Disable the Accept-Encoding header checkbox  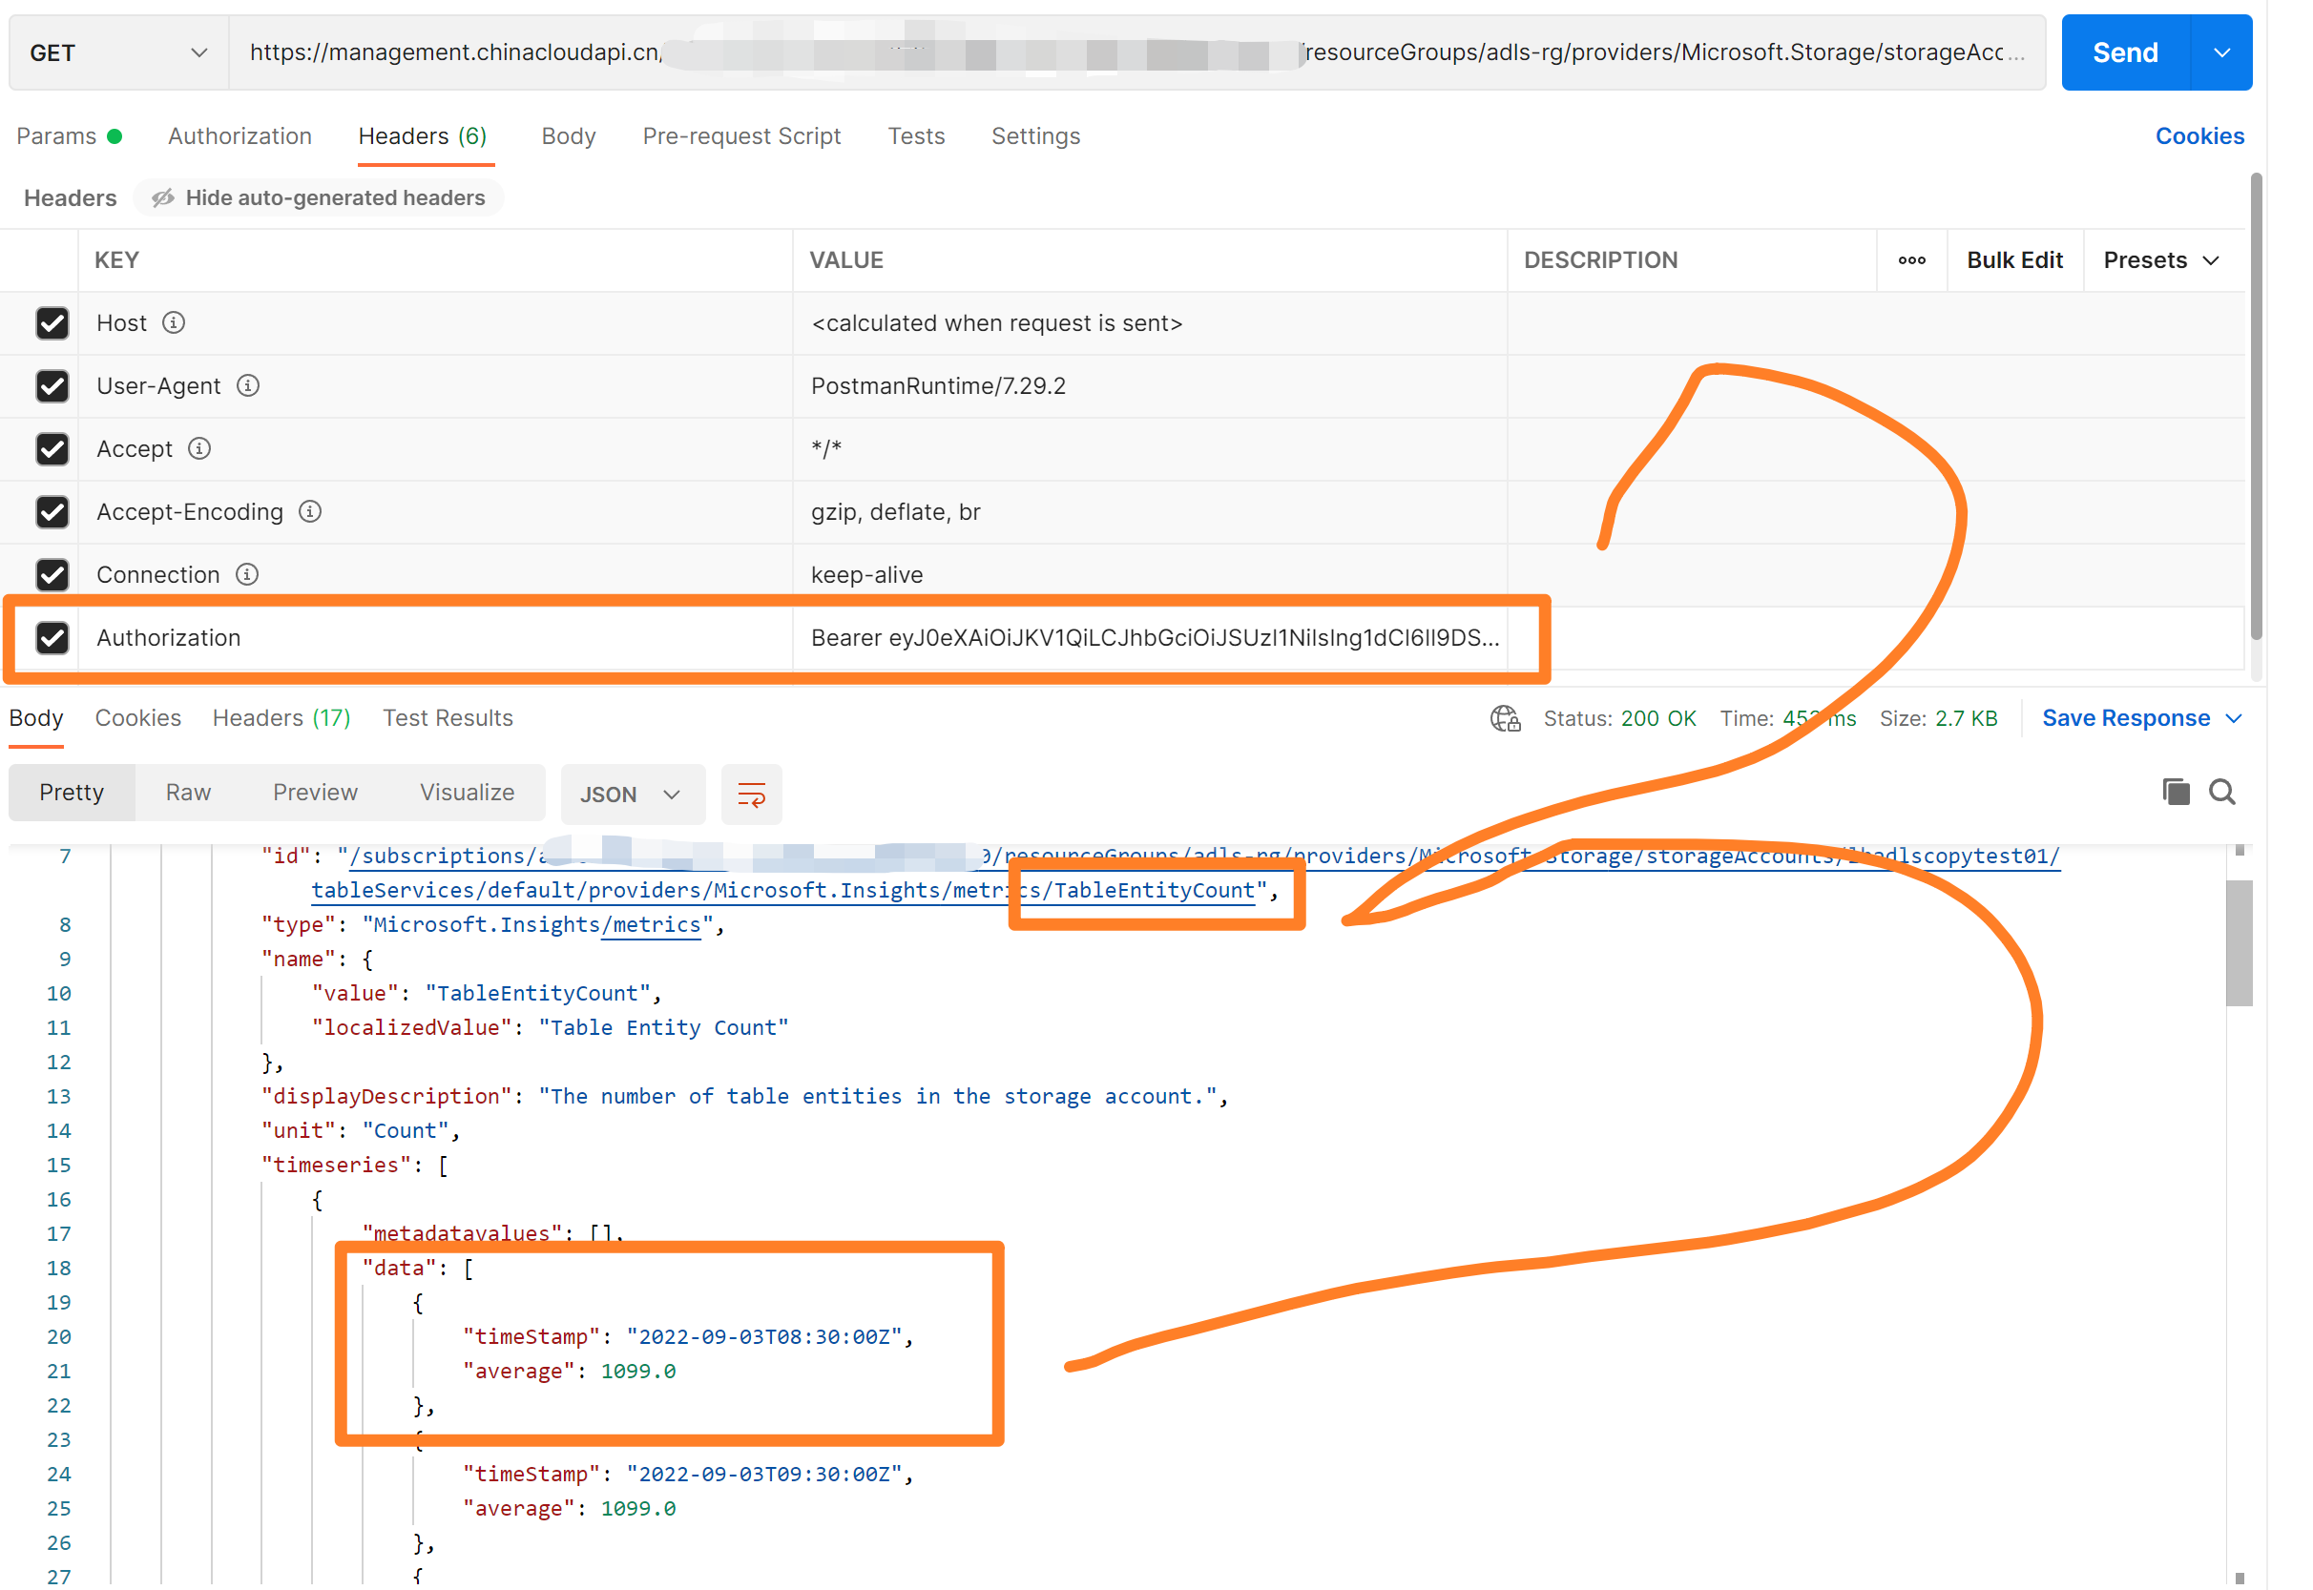pyautogui.click(x=52, y=512)
